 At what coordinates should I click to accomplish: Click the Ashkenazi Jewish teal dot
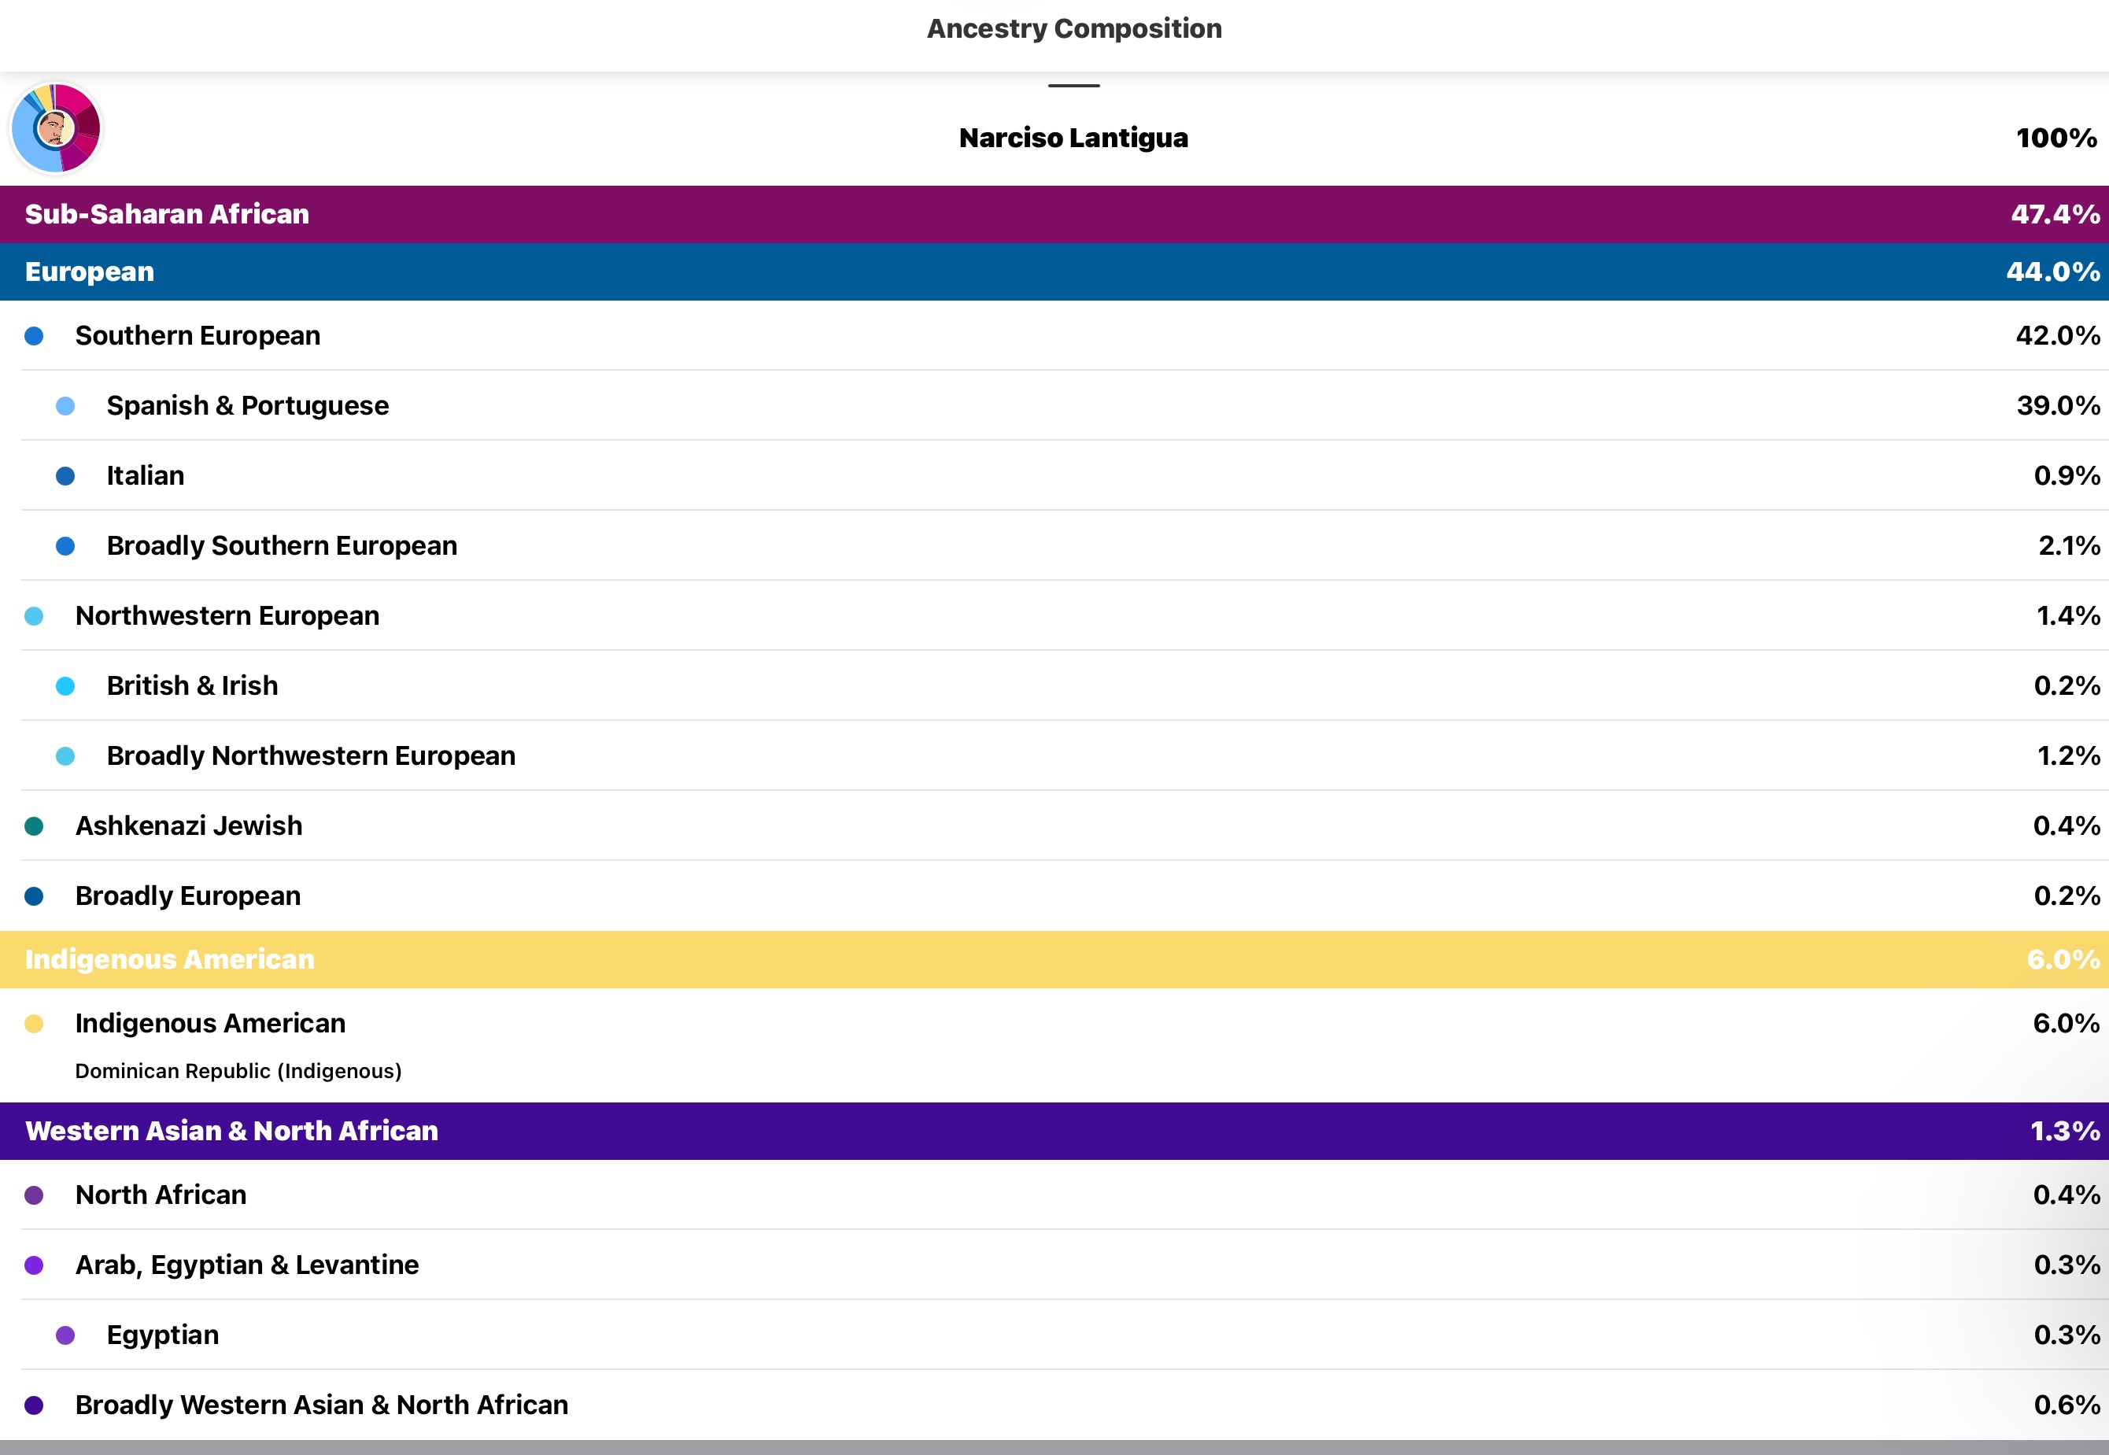click(34, 827)
